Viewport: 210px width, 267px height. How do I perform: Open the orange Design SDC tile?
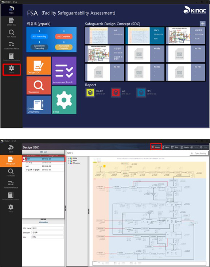point(39,66)
